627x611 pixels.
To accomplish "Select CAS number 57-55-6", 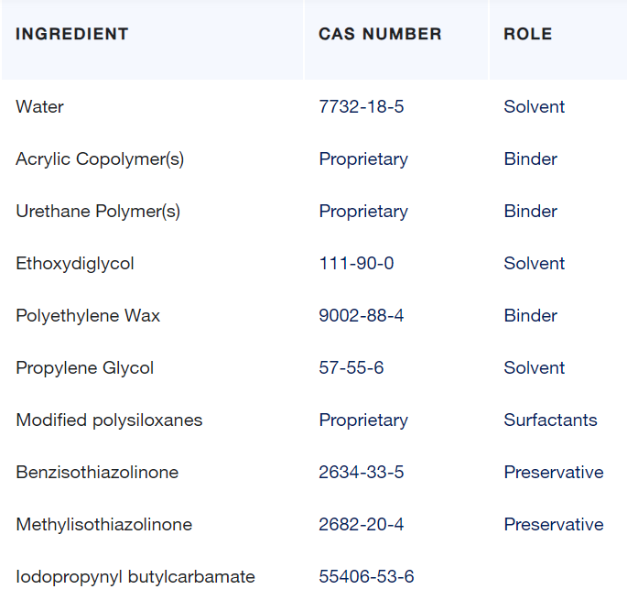I will [351, 368].
